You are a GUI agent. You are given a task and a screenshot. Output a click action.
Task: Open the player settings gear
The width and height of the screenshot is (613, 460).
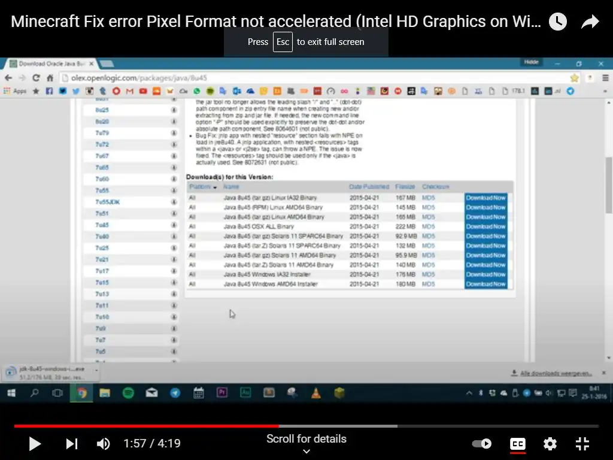550,444
